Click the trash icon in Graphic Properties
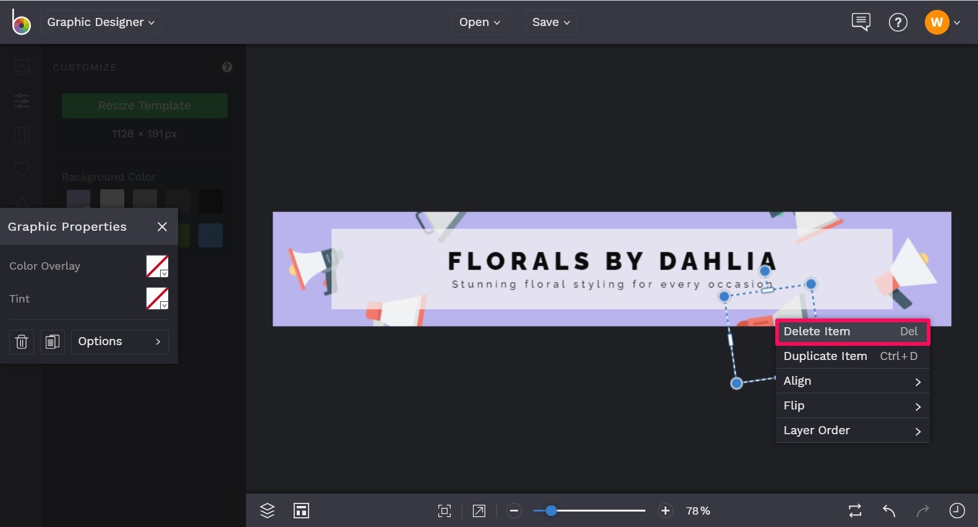The width and height of the screenshot is (978, 527). tap(22, 341)
